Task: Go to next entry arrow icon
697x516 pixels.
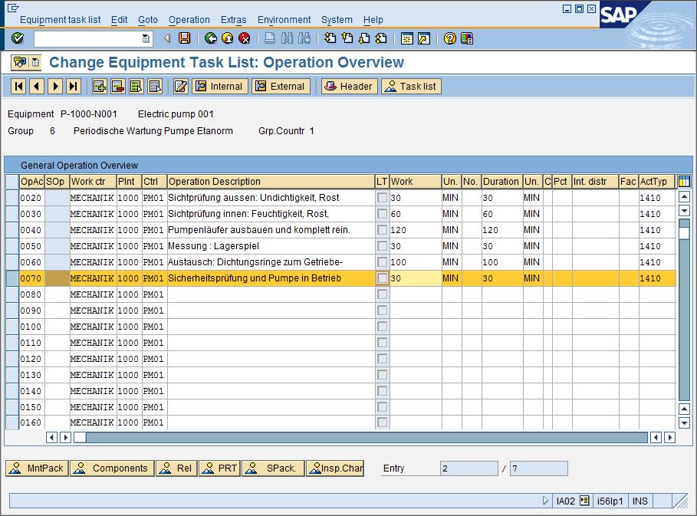Action: click(55, 86)
